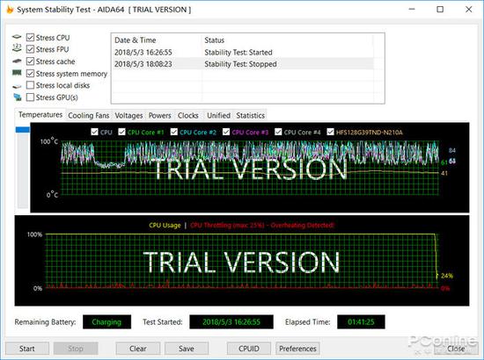Toggle the CPU graph series checkbox

94,132
